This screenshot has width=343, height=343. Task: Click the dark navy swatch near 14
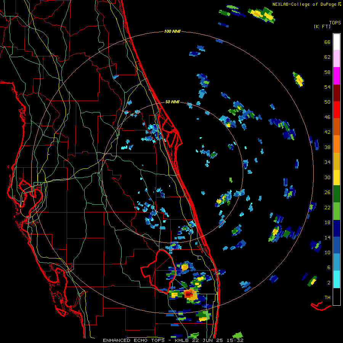click(x=337, y=228)
